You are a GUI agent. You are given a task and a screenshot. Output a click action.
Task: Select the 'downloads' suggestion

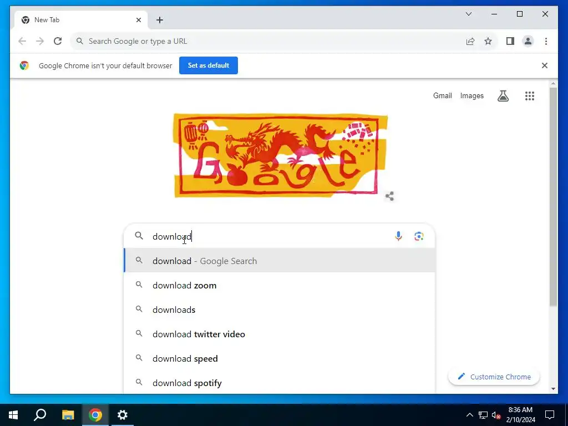coord(280,310)
